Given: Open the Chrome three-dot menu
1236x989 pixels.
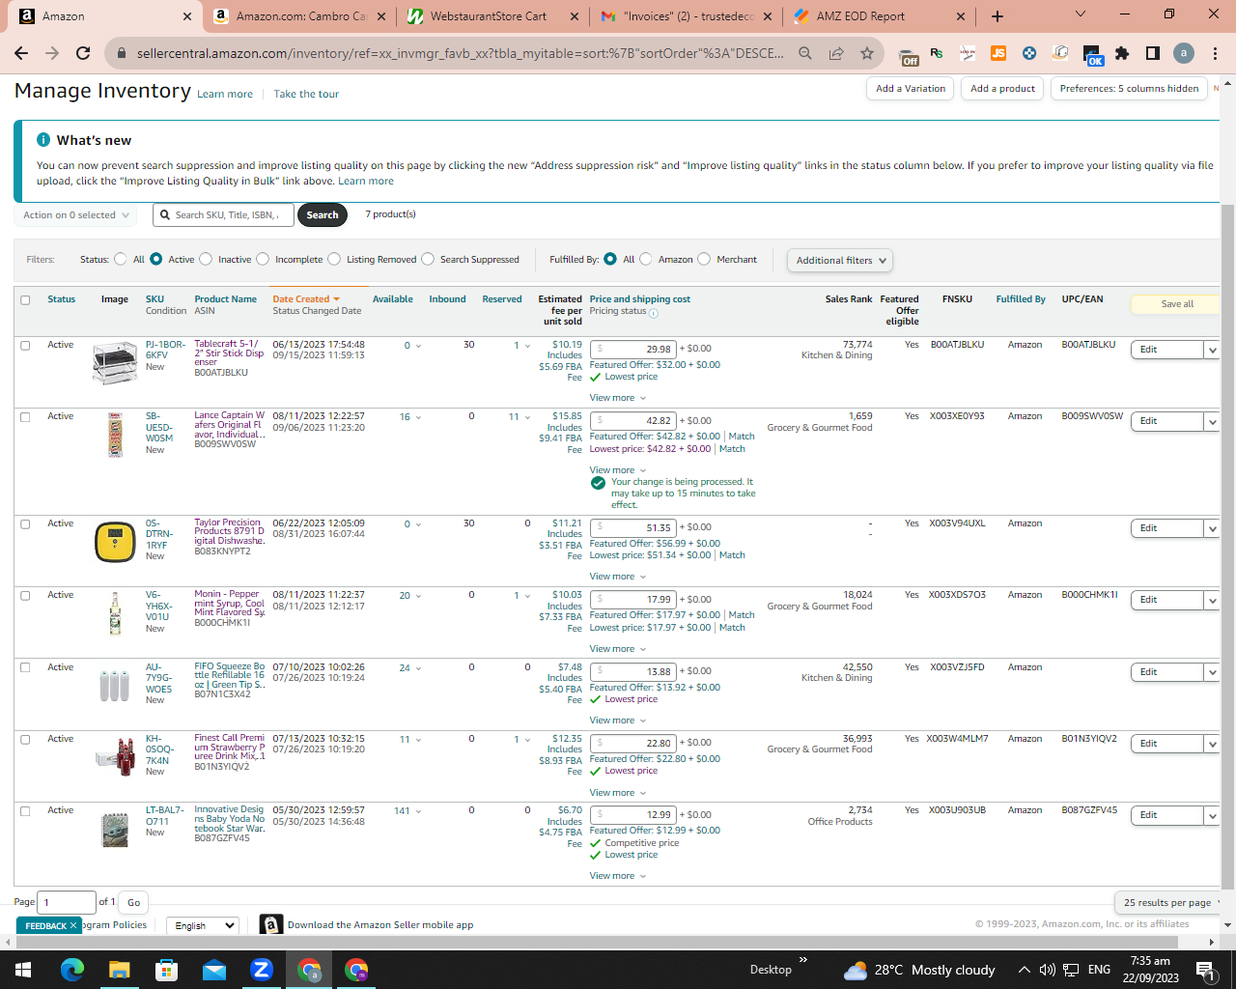Looking at the screenshot, I should (1215, 53).
